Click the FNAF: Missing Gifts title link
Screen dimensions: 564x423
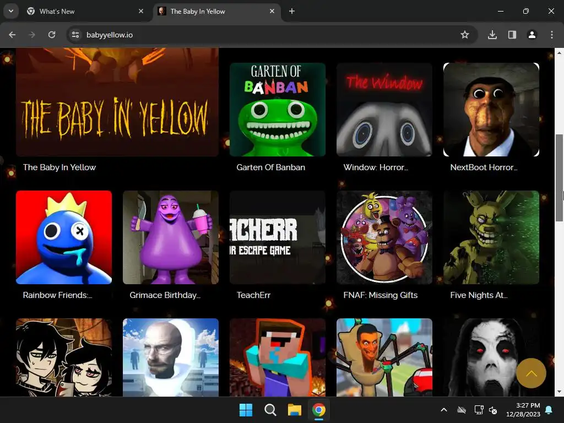(x=381, y=295)
